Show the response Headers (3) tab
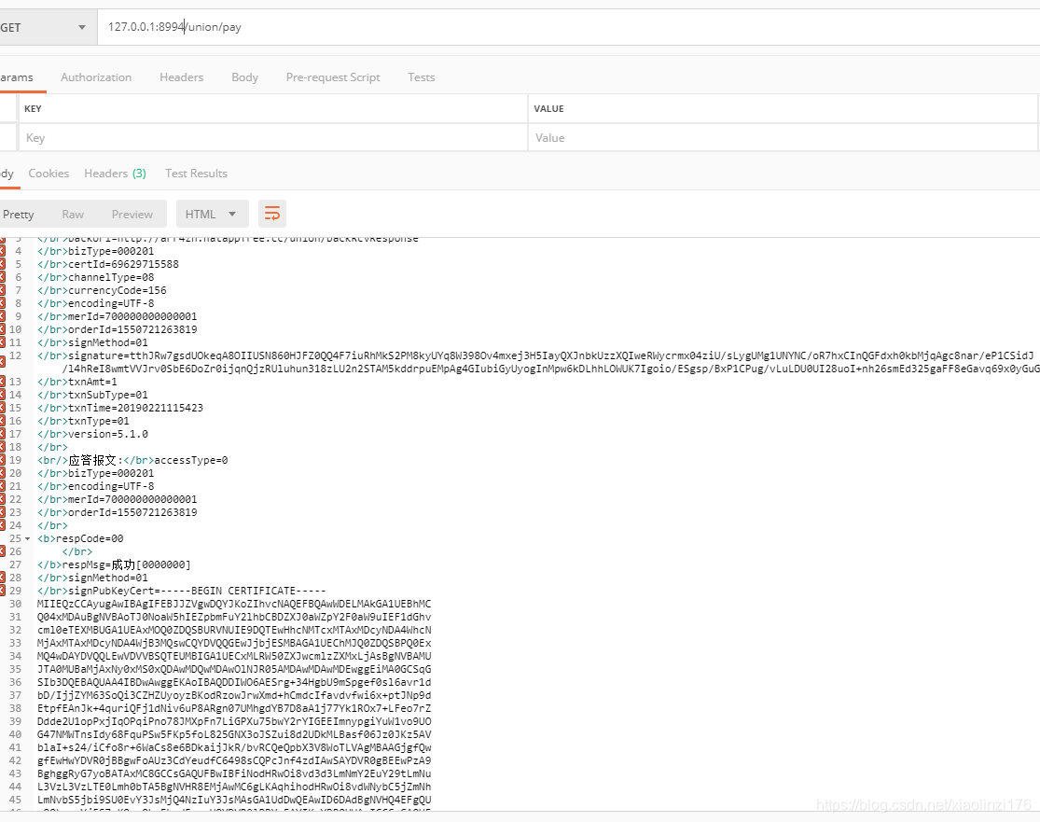Screen dimensions: 1040x822 115,174
